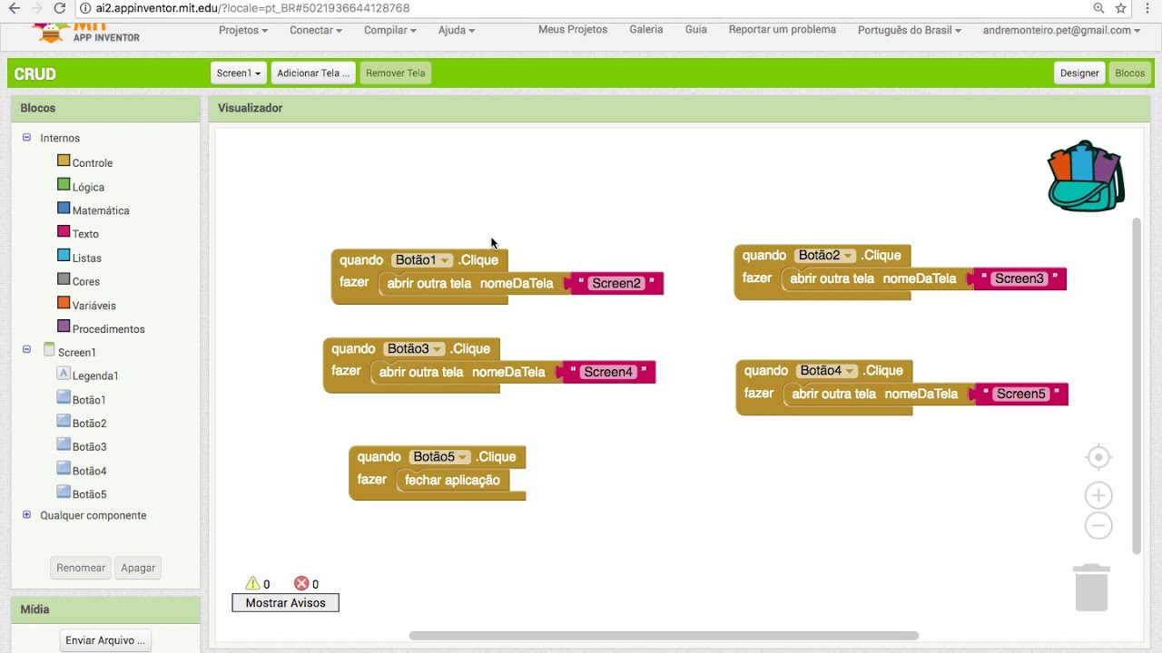Click the Adicionar Tela button
This screenshot has width=1162, height=653.
point(313,73)
